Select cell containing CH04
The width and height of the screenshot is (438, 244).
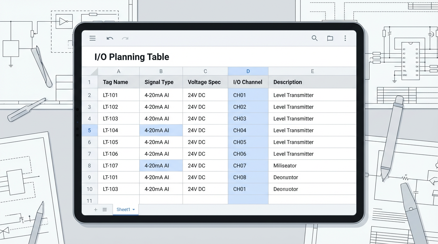pyautogui.click(x=248, y=131)
